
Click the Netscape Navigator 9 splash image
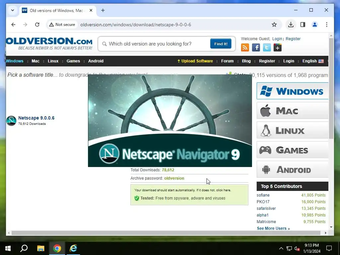pos(170,121)
